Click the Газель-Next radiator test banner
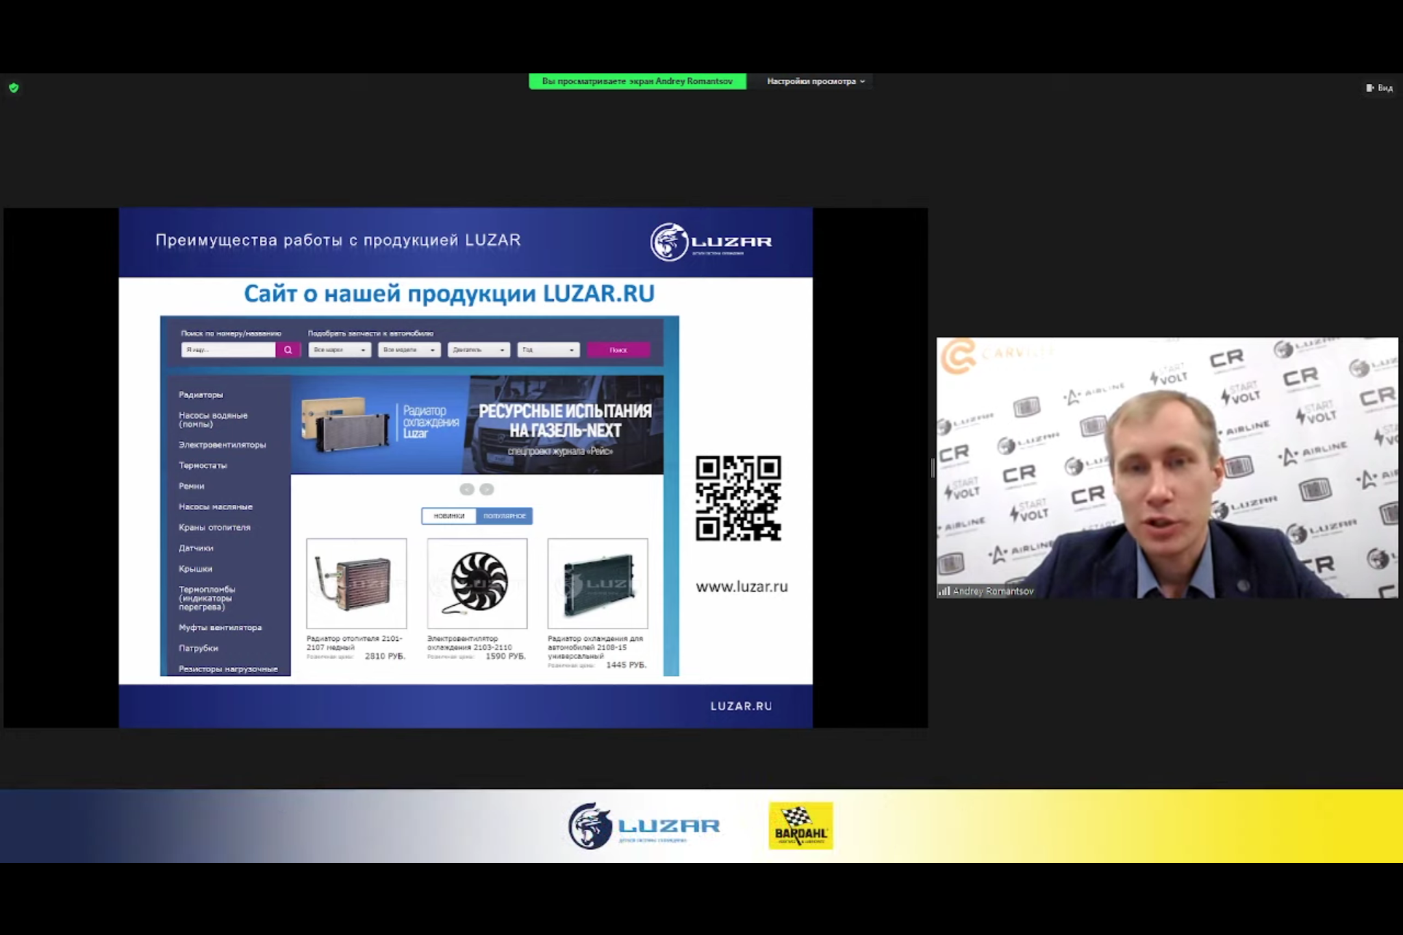This screenshot has width=1403, height=935. (x=477, y=425)
